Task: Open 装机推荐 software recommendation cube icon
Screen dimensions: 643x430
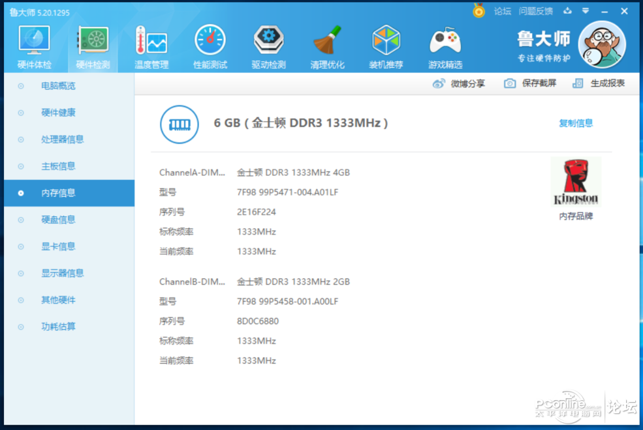Action: tap(386, 47)
